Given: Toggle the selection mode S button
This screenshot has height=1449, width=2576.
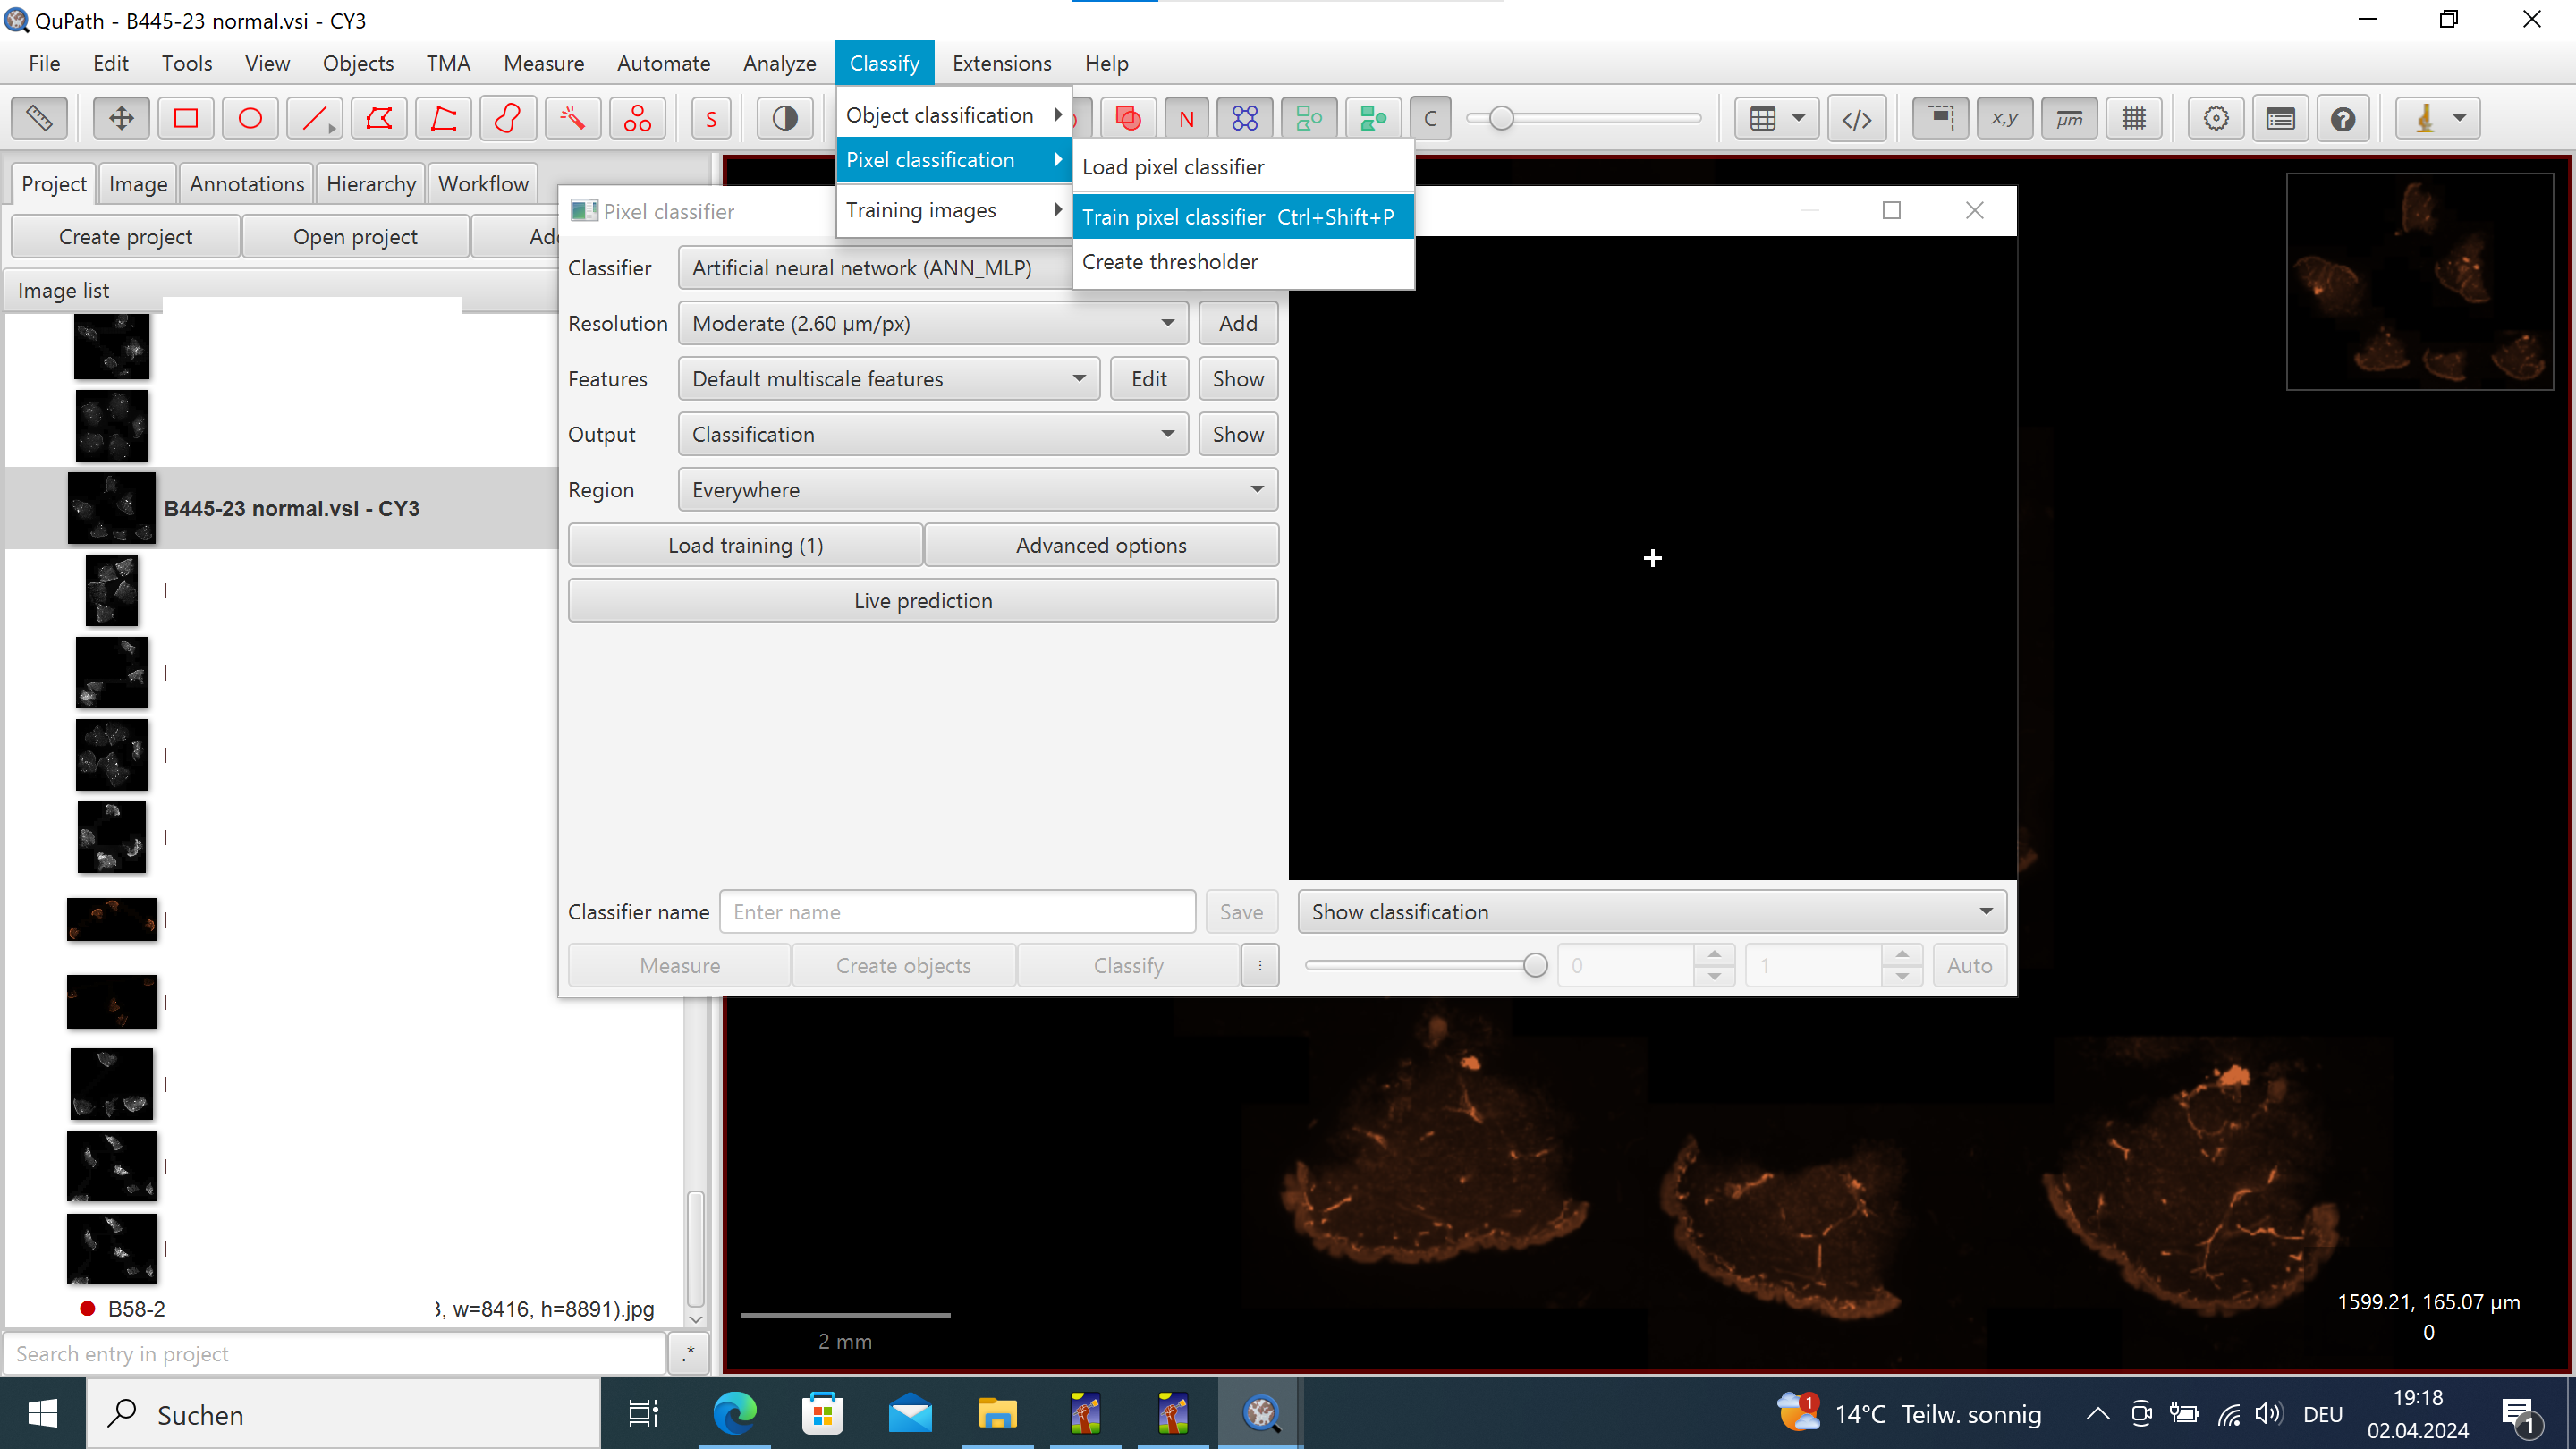Looking at the screenshot, I should tap(711, 117).
